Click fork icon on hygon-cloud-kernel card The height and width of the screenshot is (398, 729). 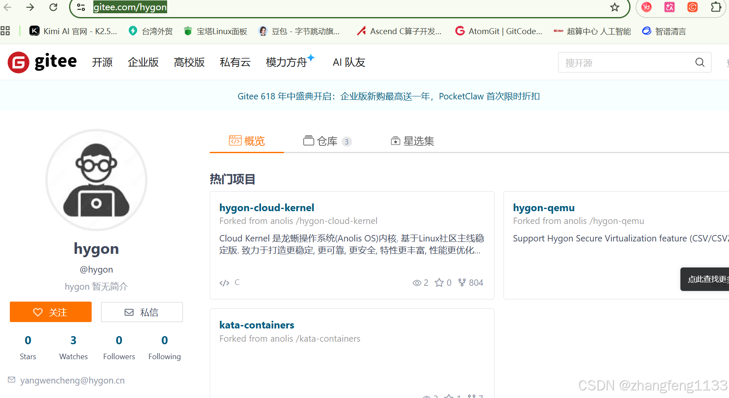point(462,282)
